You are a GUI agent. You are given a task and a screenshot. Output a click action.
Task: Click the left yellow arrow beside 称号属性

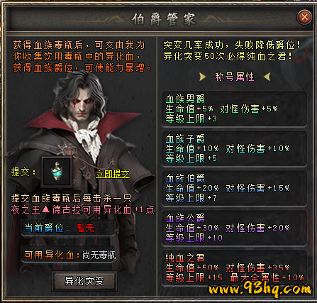pyautogui.click(x=202, y=77)
